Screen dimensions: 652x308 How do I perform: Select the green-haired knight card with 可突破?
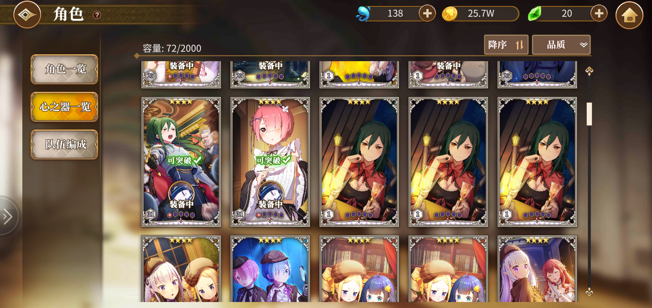coord(181,162)
